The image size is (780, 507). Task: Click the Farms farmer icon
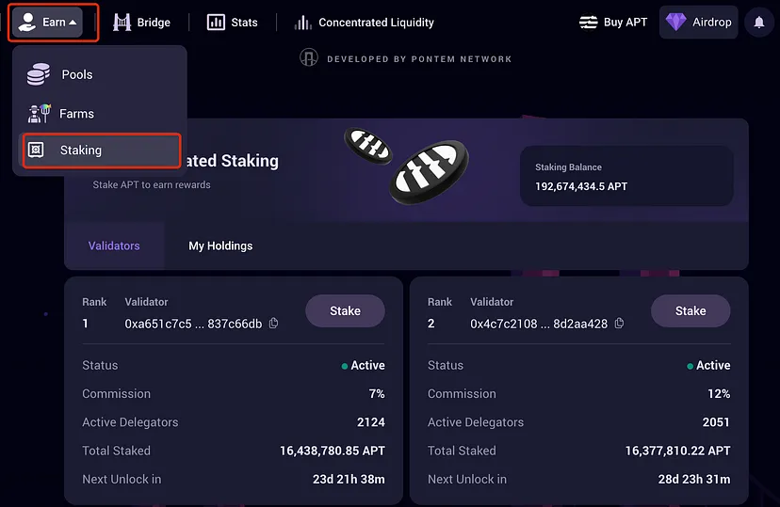(40, 114)
